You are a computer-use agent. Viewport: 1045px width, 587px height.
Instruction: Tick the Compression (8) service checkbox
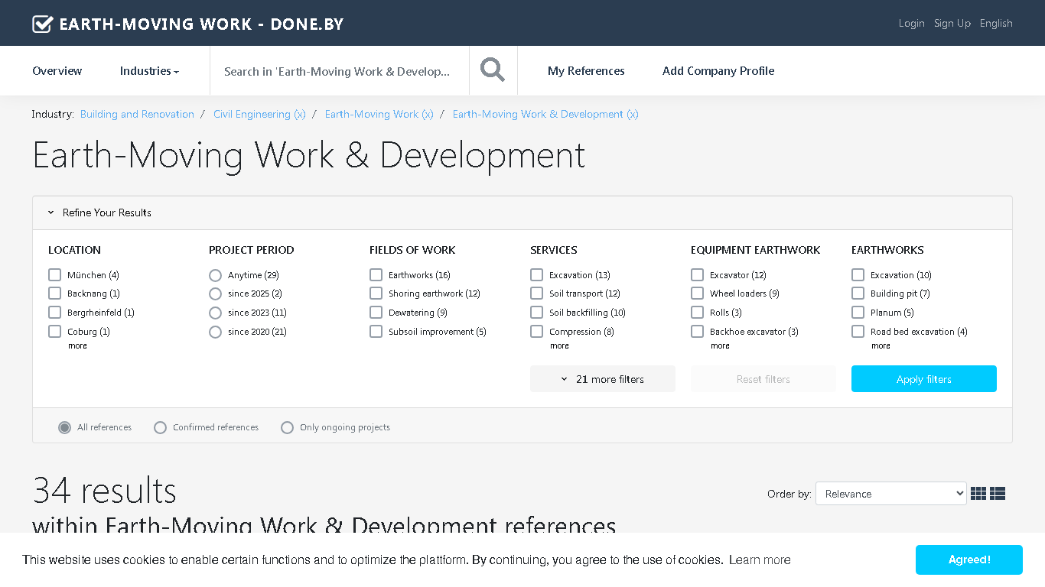[536, 331]
